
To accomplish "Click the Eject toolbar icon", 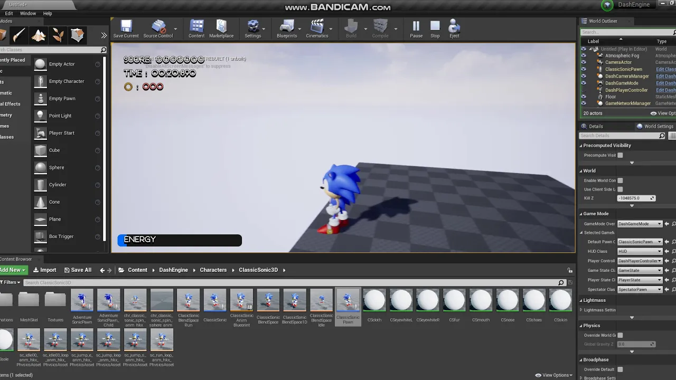I will click(x=454, y=29).
